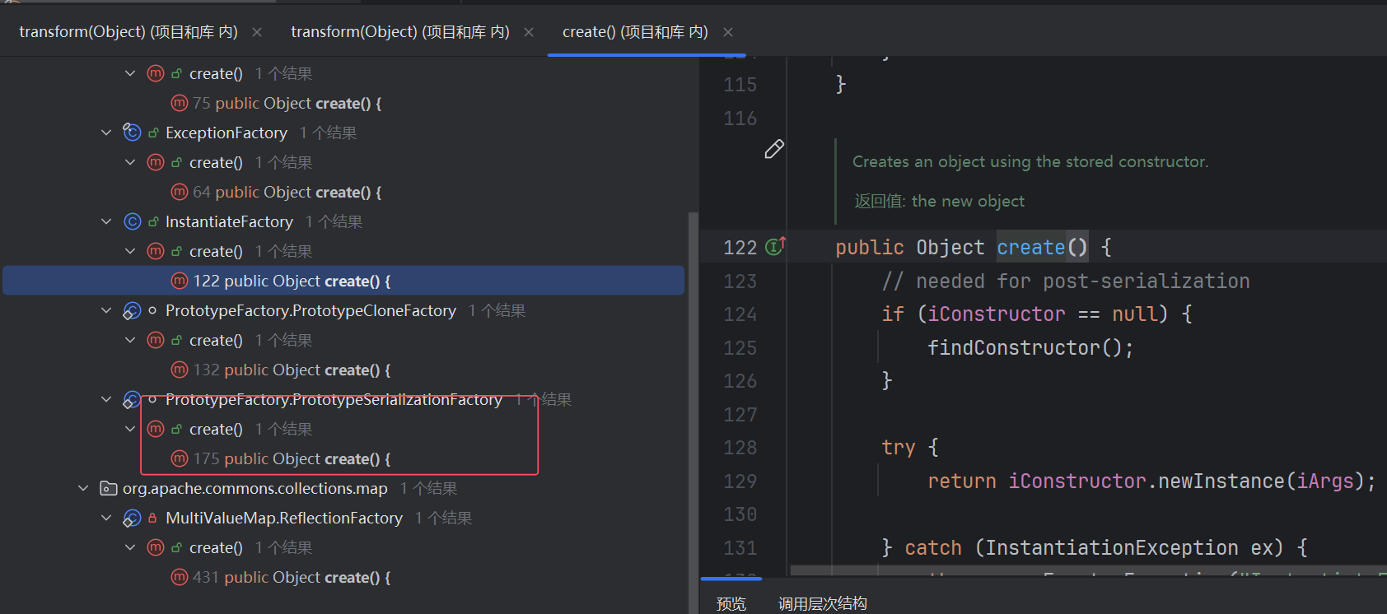Collapse the InstantiateFactory tree node
The width and height of the screenshot is (1387, 614).
coord(106,221)
